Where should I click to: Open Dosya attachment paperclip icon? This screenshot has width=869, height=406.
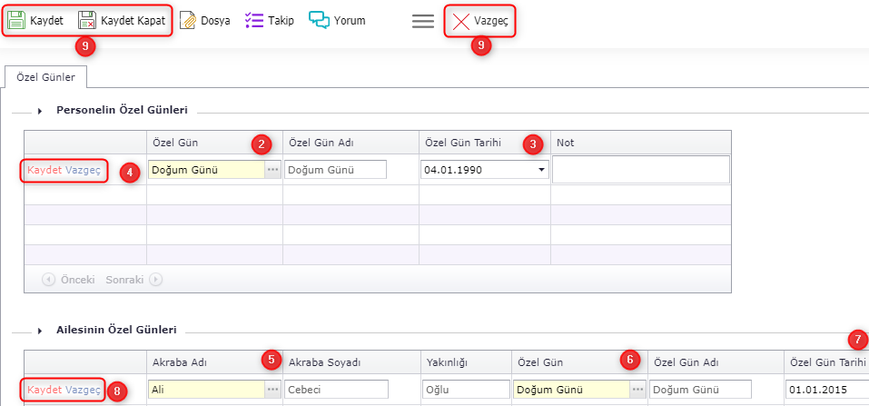click(x=188, y=20)
